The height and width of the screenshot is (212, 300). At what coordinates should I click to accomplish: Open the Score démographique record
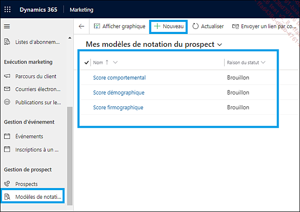pyautogui.click(x=119, y=93)
